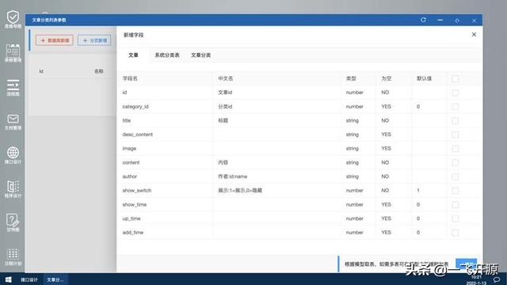Click the blue-outlined plus add button
This screenshot has width=507, height=285.
[x=94, y=40]
